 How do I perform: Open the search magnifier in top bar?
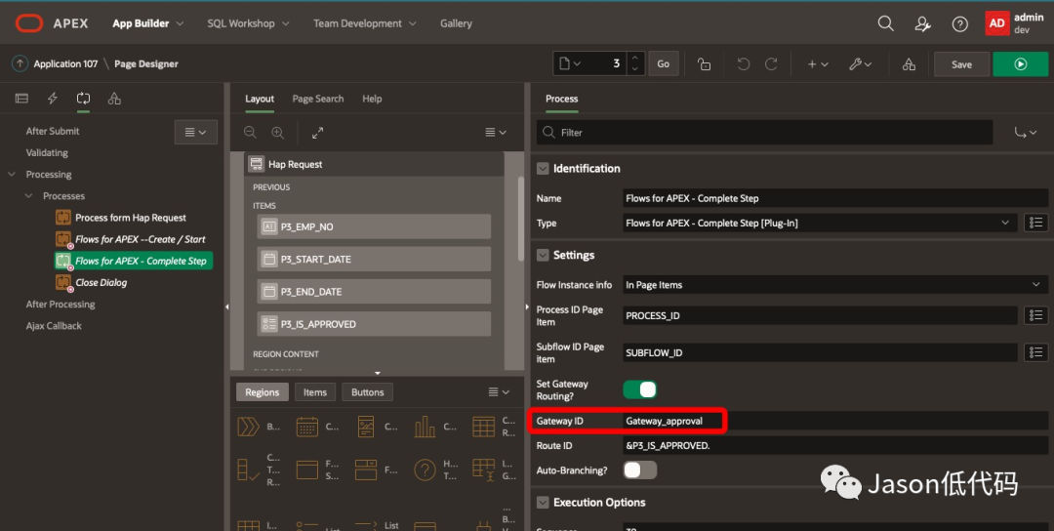pyautogui.click(x=886, y=23)
